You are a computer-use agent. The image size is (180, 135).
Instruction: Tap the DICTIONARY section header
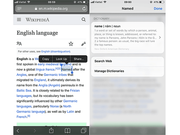pos(102,19)
